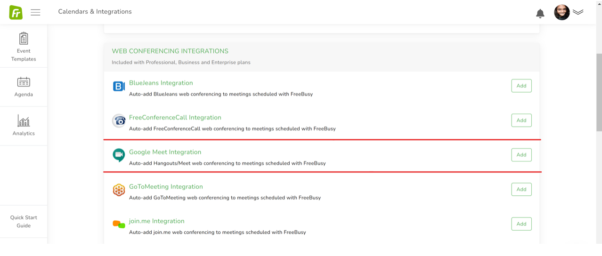Click 'Auto-add join.me web conferencing' description
602x256 pixels.
pos(218,232)
